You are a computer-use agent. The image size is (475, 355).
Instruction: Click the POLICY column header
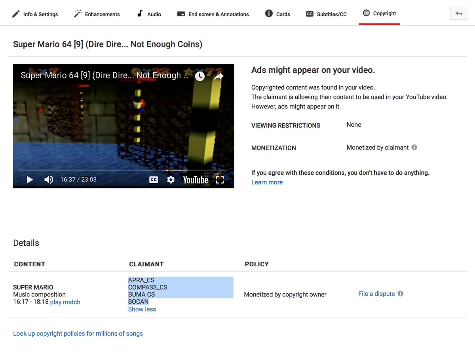(x=257, y=264)
